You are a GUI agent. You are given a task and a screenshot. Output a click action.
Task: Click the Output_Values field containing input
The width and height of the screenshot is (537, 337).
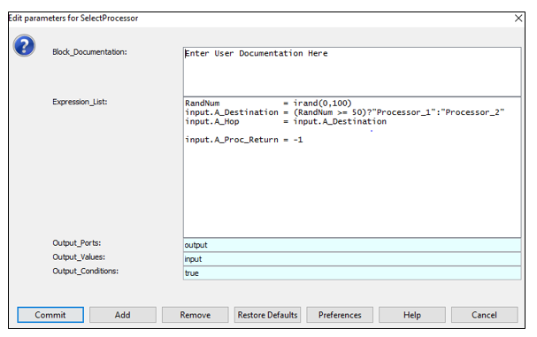(352, 259)
